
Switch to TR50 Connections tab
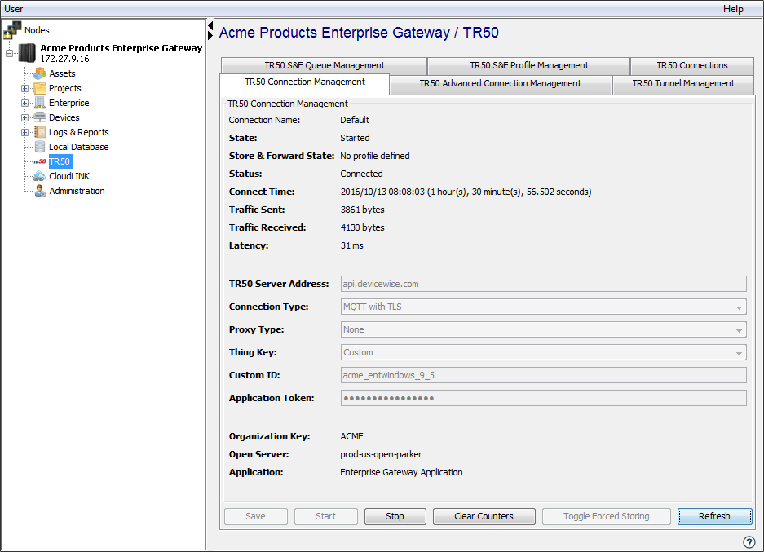coord(692,65)
